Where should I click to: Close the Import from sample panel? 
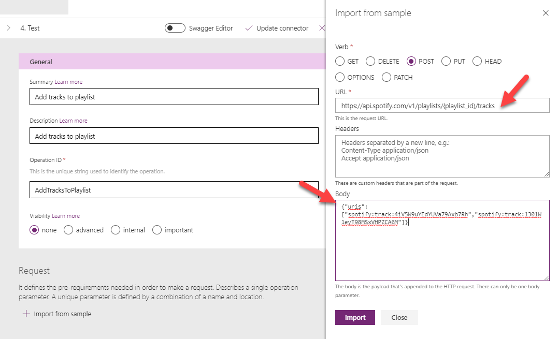(545, 13)
